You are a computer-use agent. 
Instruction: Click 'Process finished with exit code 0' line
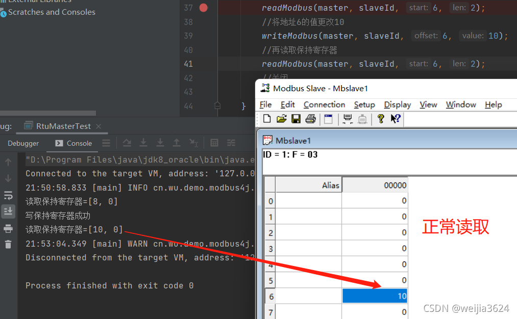tap(109, 285)
